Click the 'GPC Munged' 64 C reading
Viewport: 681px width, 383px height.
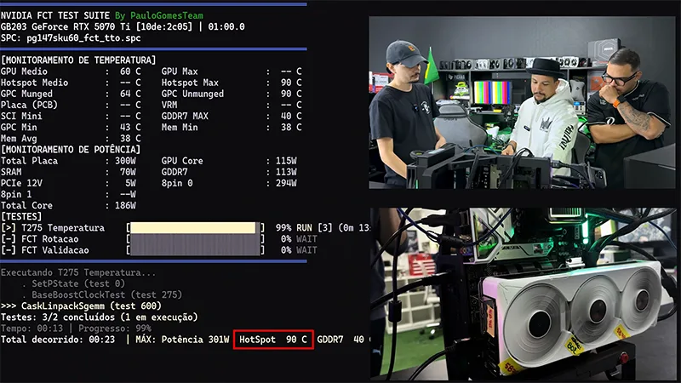(130, 94)
